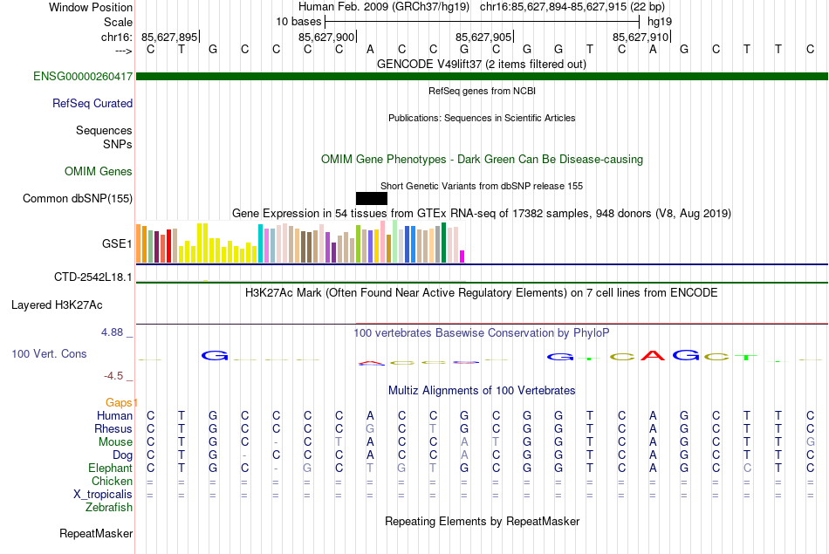Click the 100 Vert. Cons label

pyautogui.click(x=49, y=353)
